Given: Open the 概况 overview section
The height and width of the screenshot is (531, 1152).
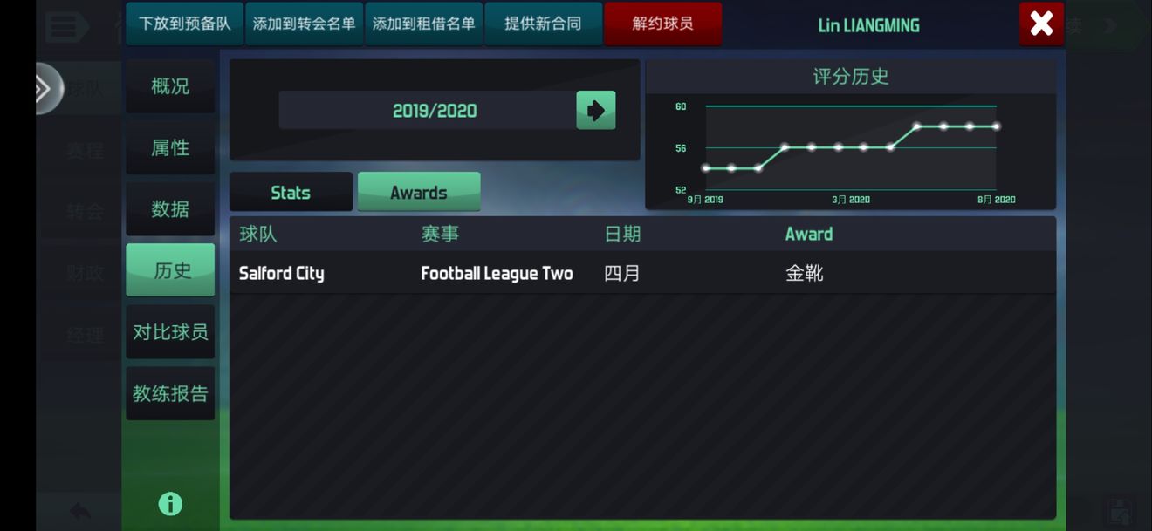Looking at the screenshot, I should [x=170, y=86].
